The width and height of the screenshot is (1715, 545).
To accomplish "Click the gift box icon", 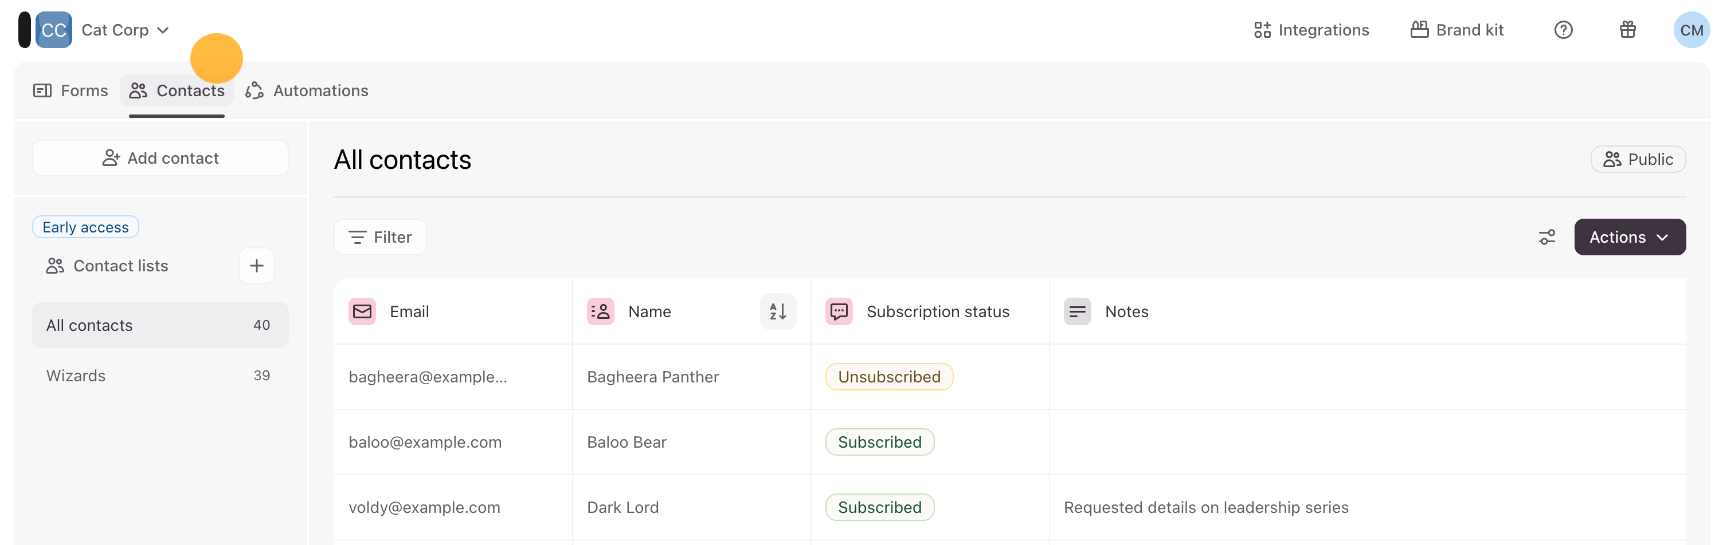I will 1627,30.
